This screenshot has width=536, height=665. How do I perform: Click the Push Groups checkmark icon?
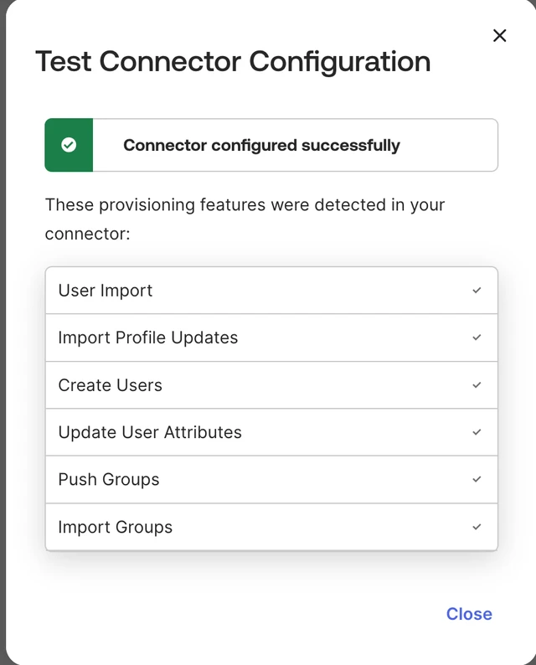pyautogui.click(x=477, y=479)
